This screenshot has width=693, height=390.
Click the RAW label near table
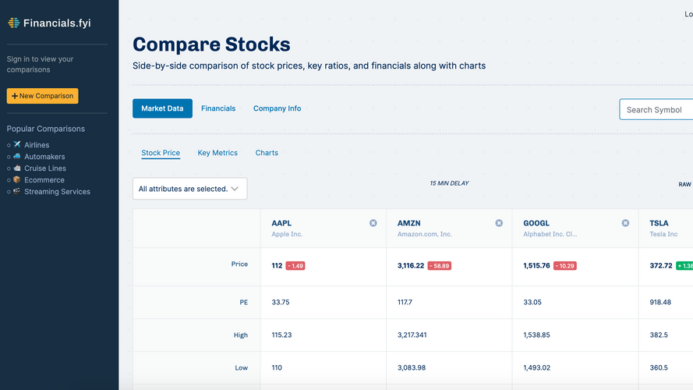[x=684, y=184]
